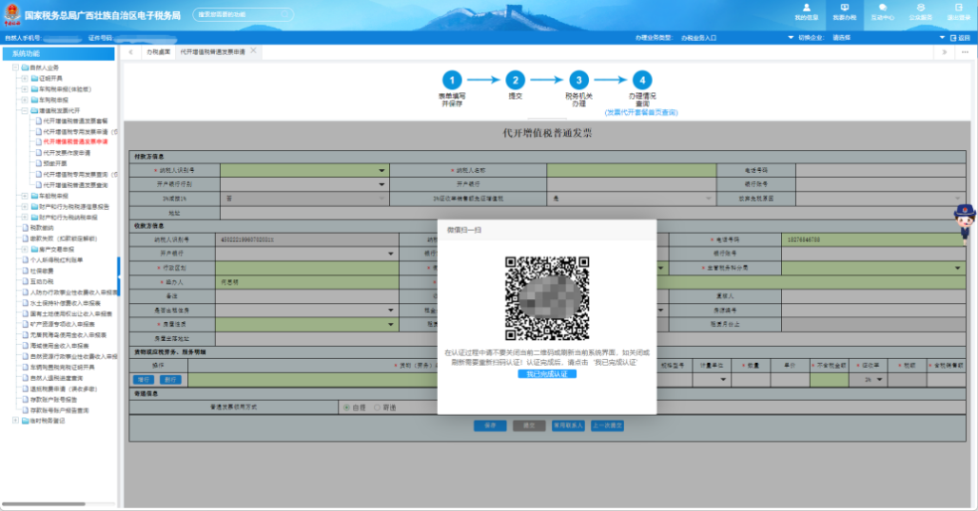Screen dimensions: 978x511
Task: Expand the 车船税申报 tree node
Action: pyautogui.click(x=25, y=196)
